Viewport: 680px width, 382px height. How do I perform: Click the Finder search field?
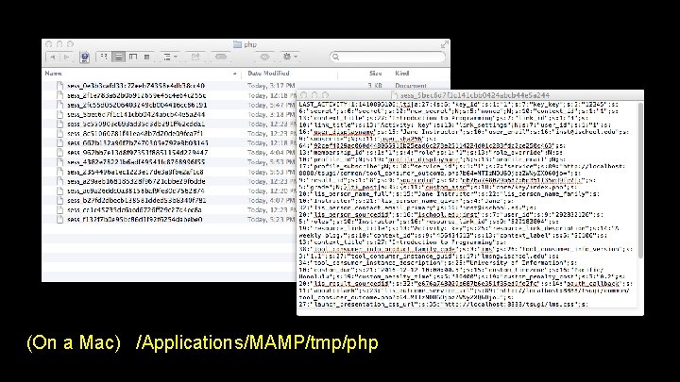tap(388, 57)
